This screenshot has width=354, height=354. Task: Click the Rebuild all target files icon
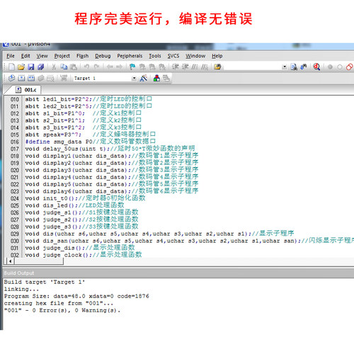click(x=31, y=78)
